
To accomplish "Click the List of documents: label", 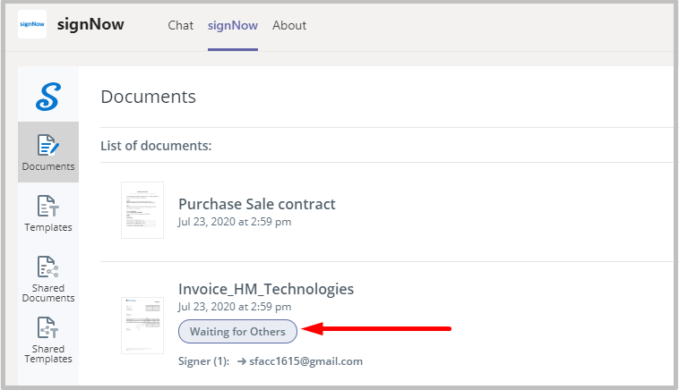I will click(156, 146).
